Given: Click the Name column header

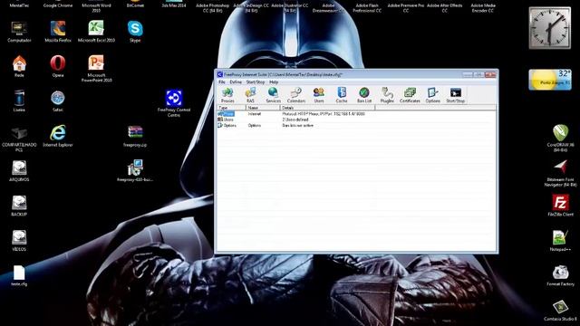Looking at the screenshot, I should (x=263, y=108).
